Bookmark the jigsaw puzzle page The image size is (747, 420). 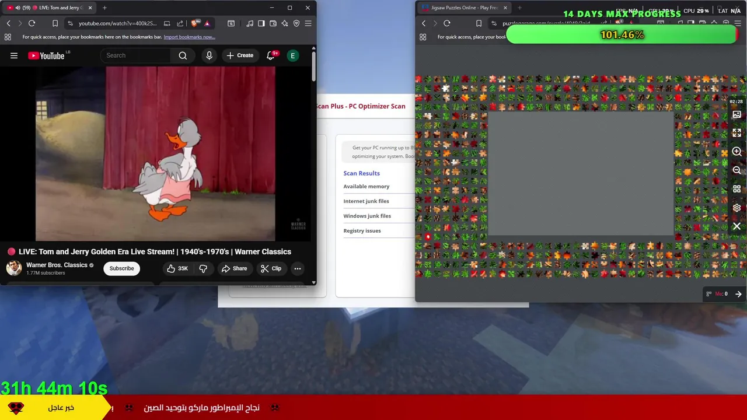pyautogui.click(x=479, y=23)
